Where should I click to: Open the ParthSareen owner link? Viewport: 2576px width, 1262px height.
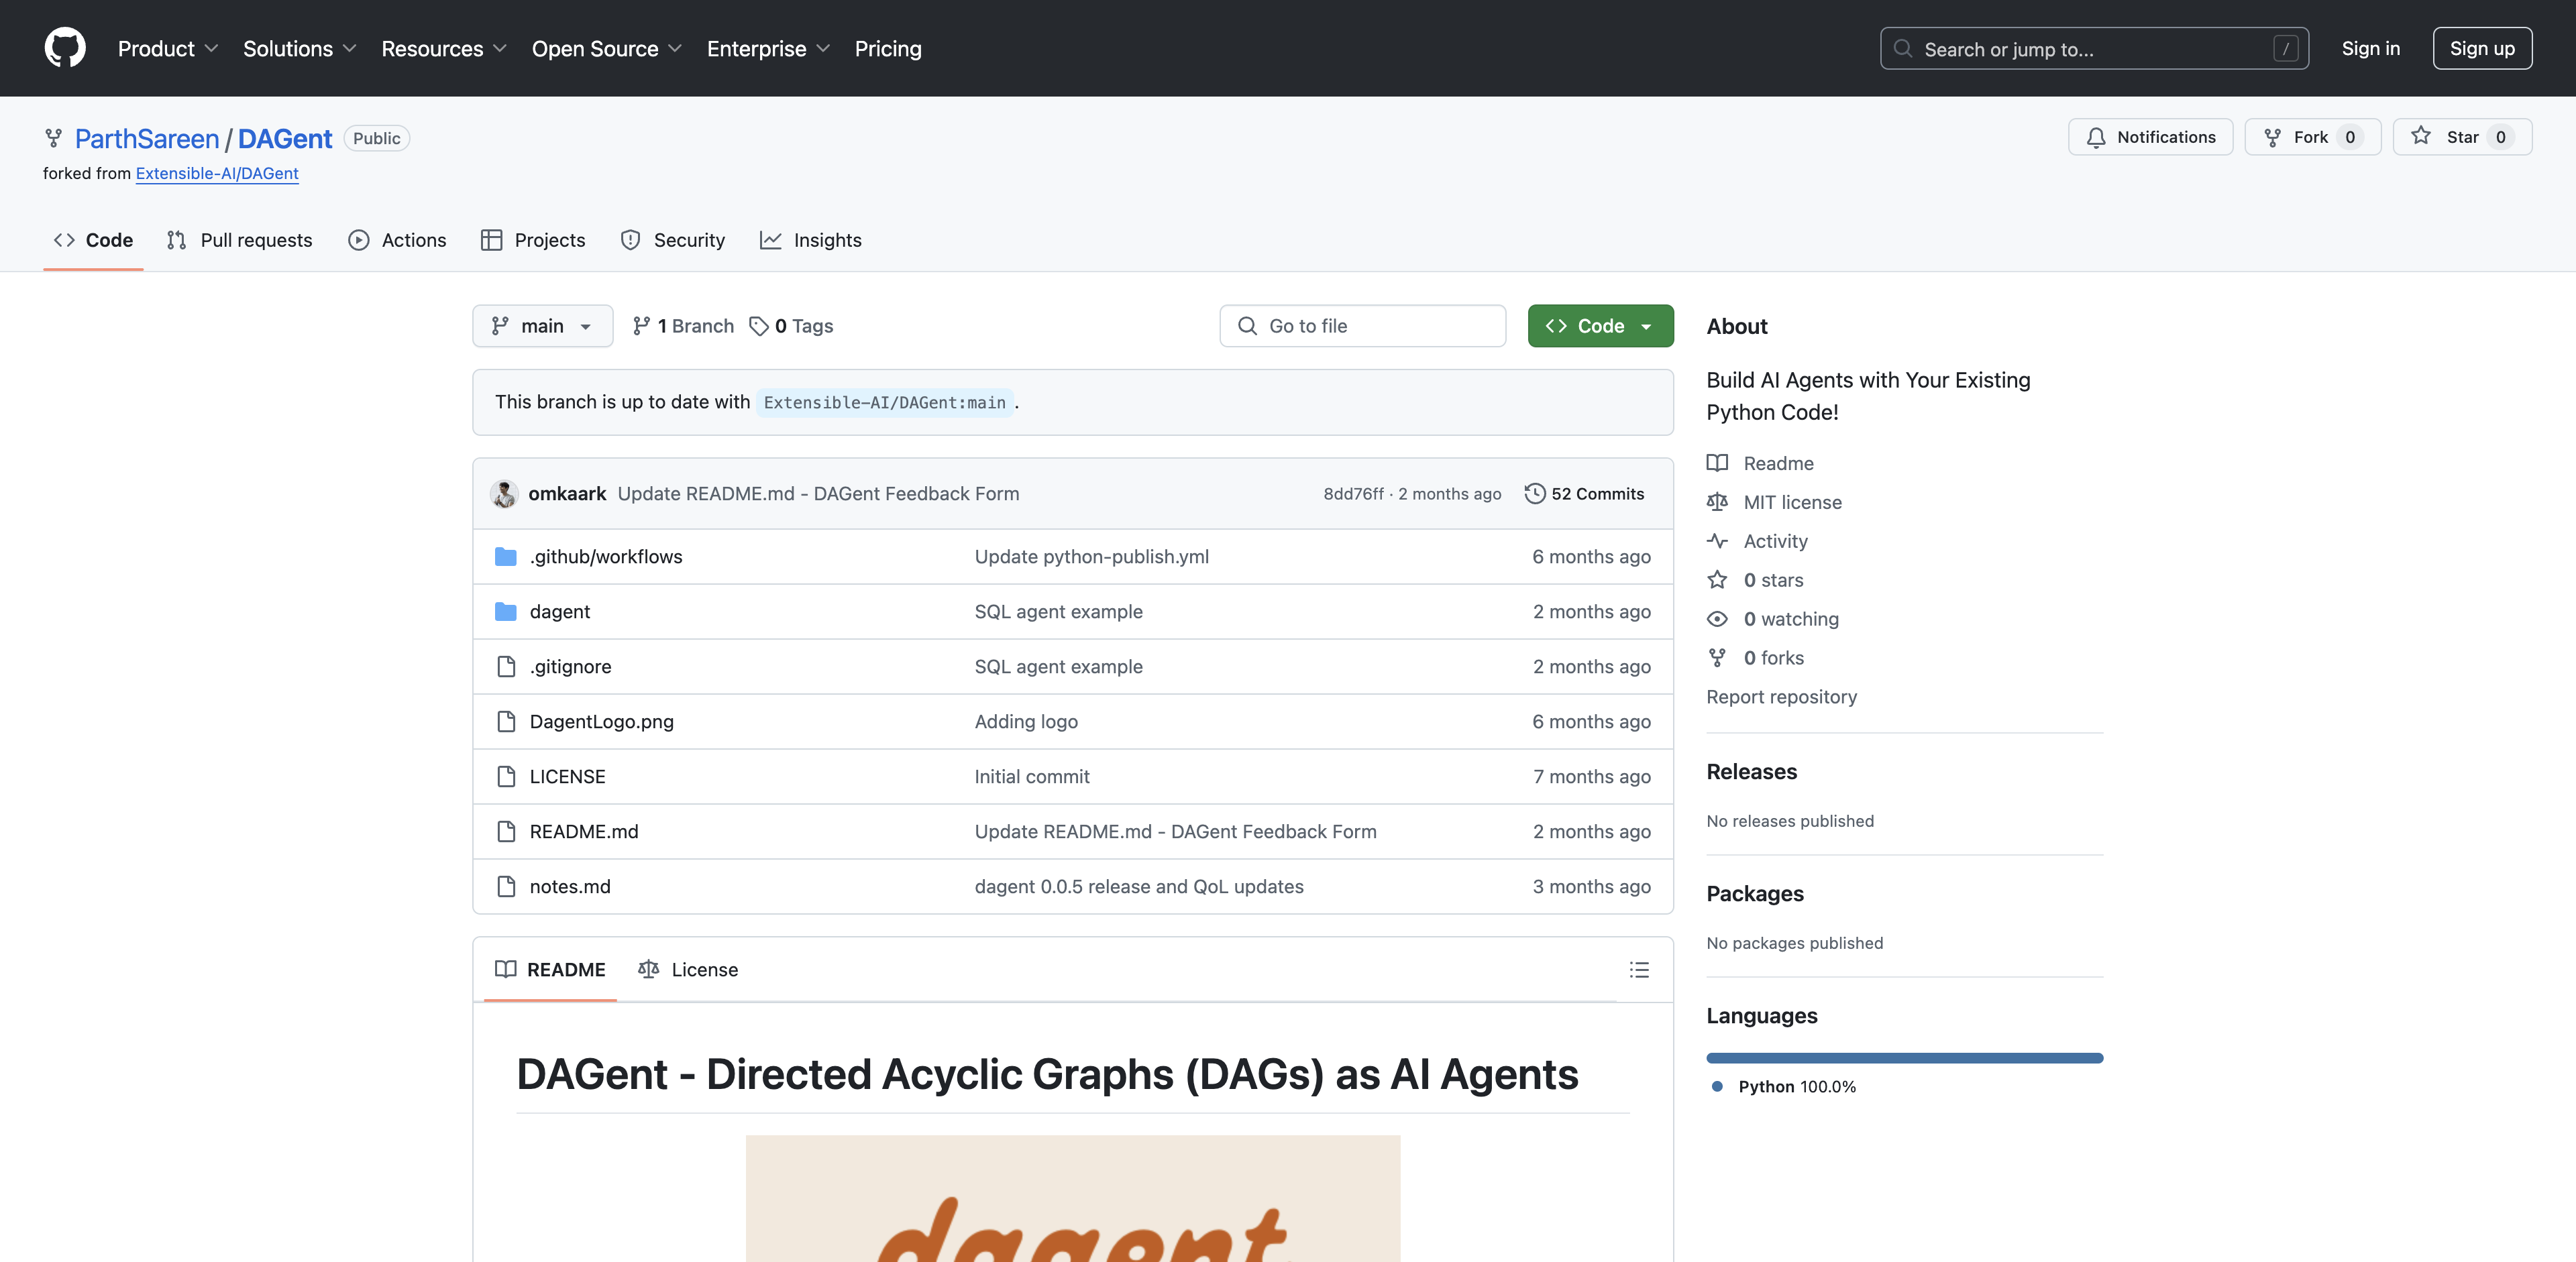pyautogui.click(x=147, y=138)
